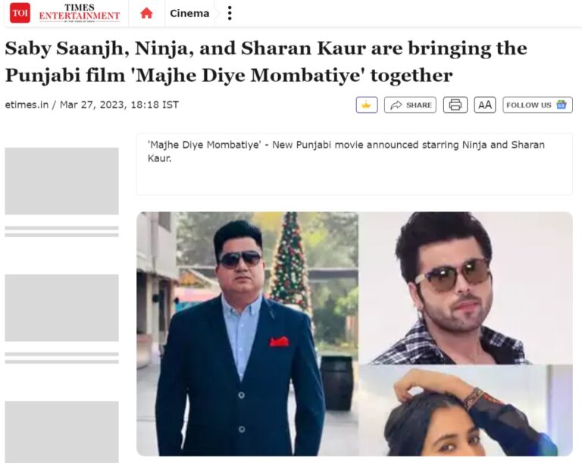
Task: Click the 'Majhe Diye Mombatiye' summary box
Action: pos(355,164)
